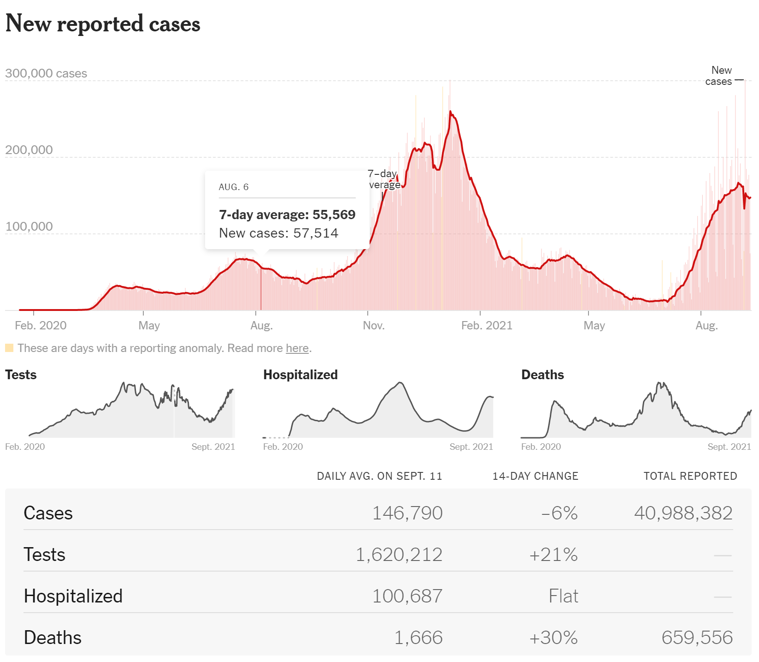The height and width of the screenshot is (662, 759).
Task: Click the New reported cases heading
Action: point(103,23)
